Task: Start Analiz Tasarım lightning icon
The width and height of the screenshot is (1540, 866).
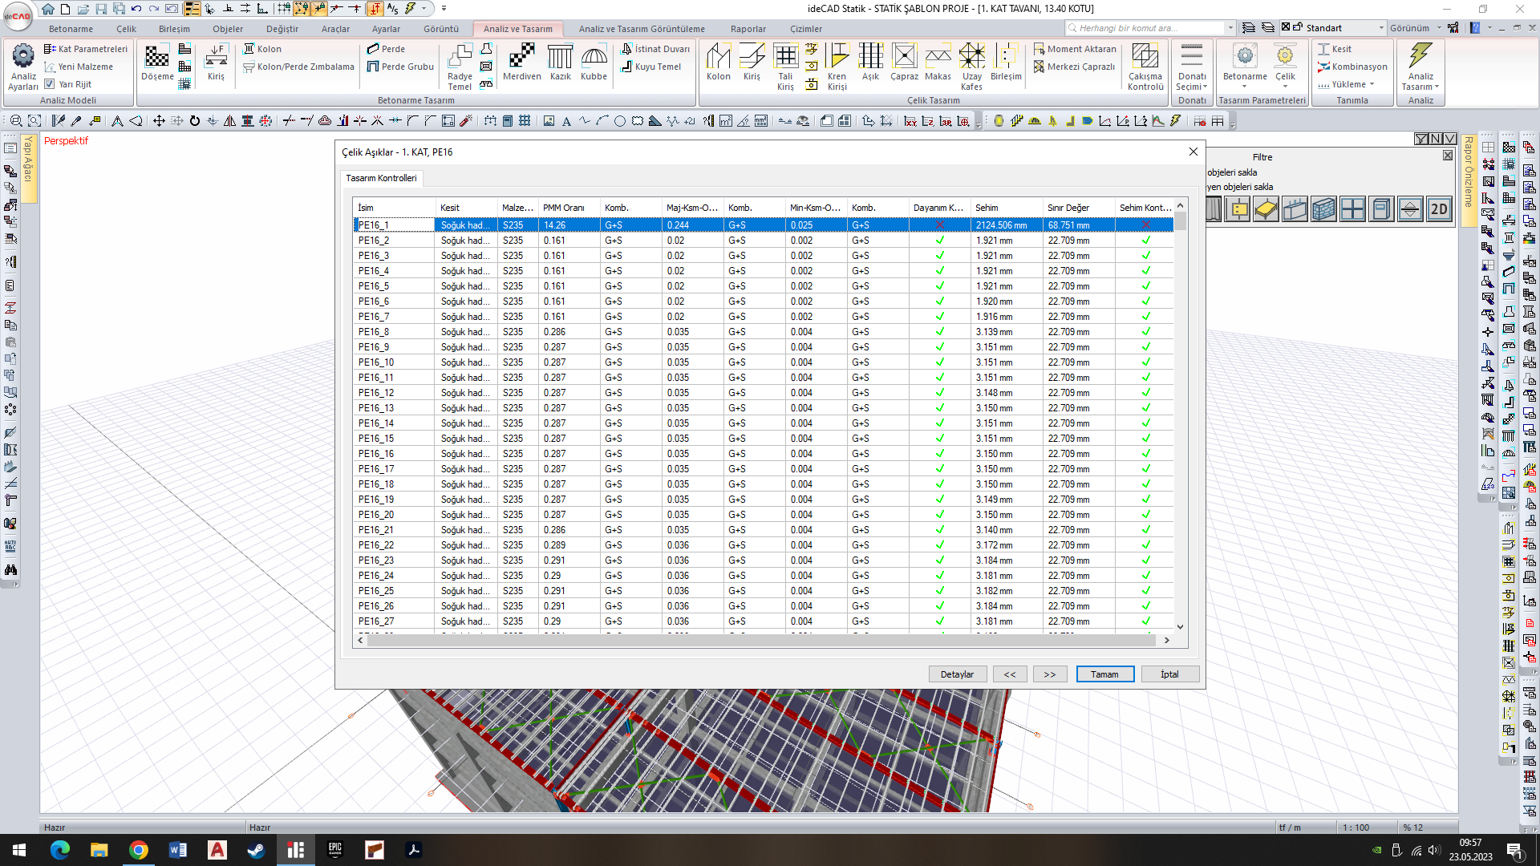Action: coord(1420,58)
